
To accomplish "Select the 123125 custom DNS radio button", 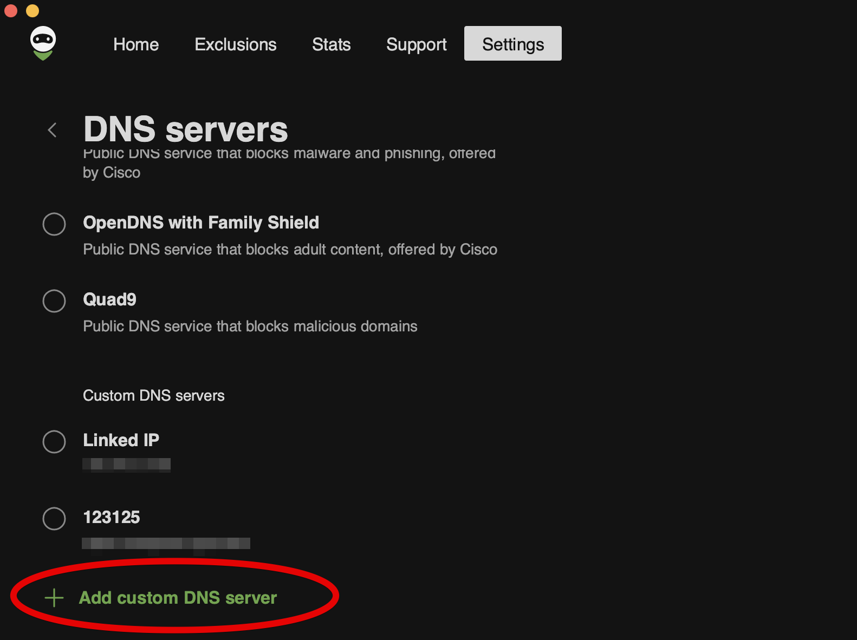I will tap(54, 519).
